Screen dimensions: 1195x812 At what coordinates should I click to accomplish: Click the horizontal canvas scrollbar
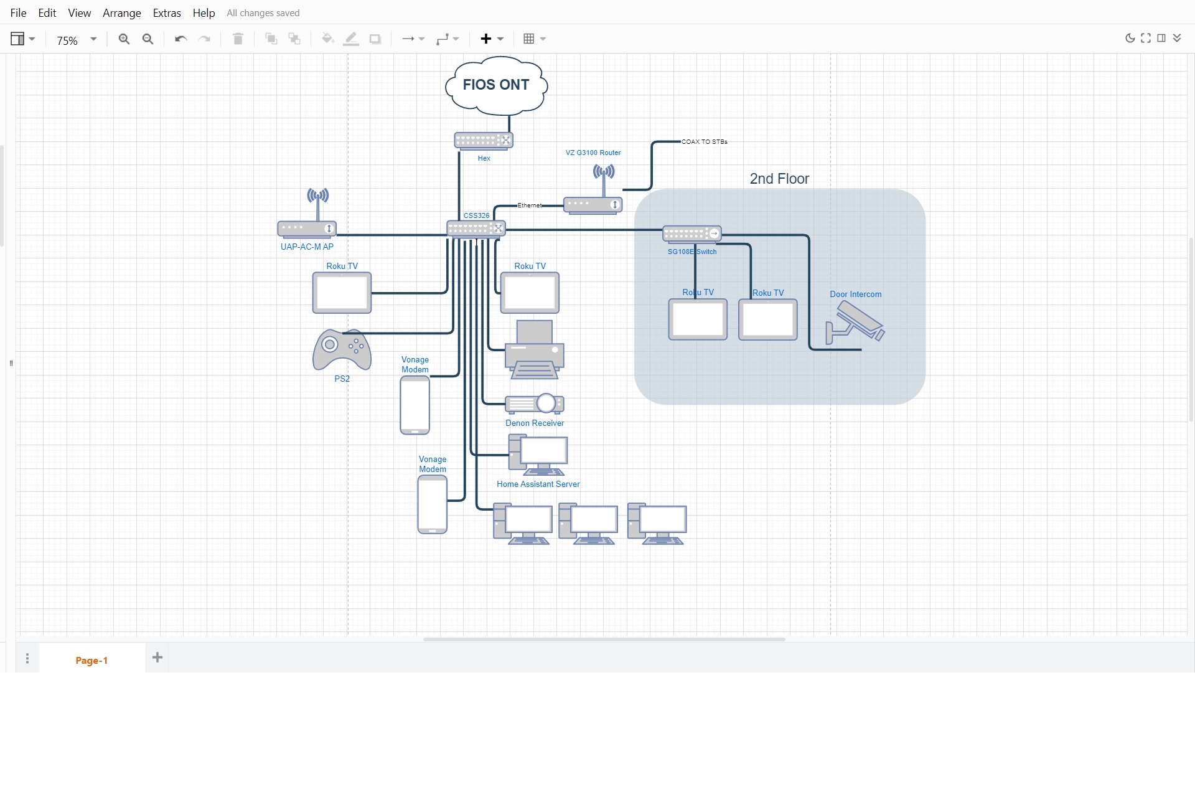pyautogui.click(x=602, y=639)
